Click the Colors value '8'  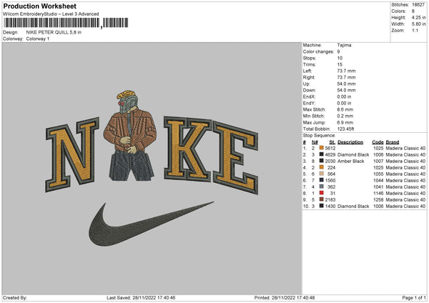pos(413,11)
